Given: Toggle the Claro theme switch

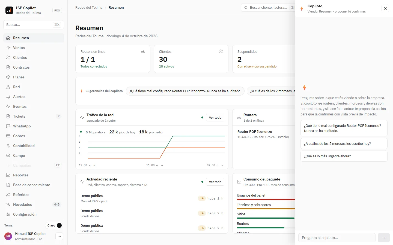Looking at the screenshot, I should [x=54, y=225].
